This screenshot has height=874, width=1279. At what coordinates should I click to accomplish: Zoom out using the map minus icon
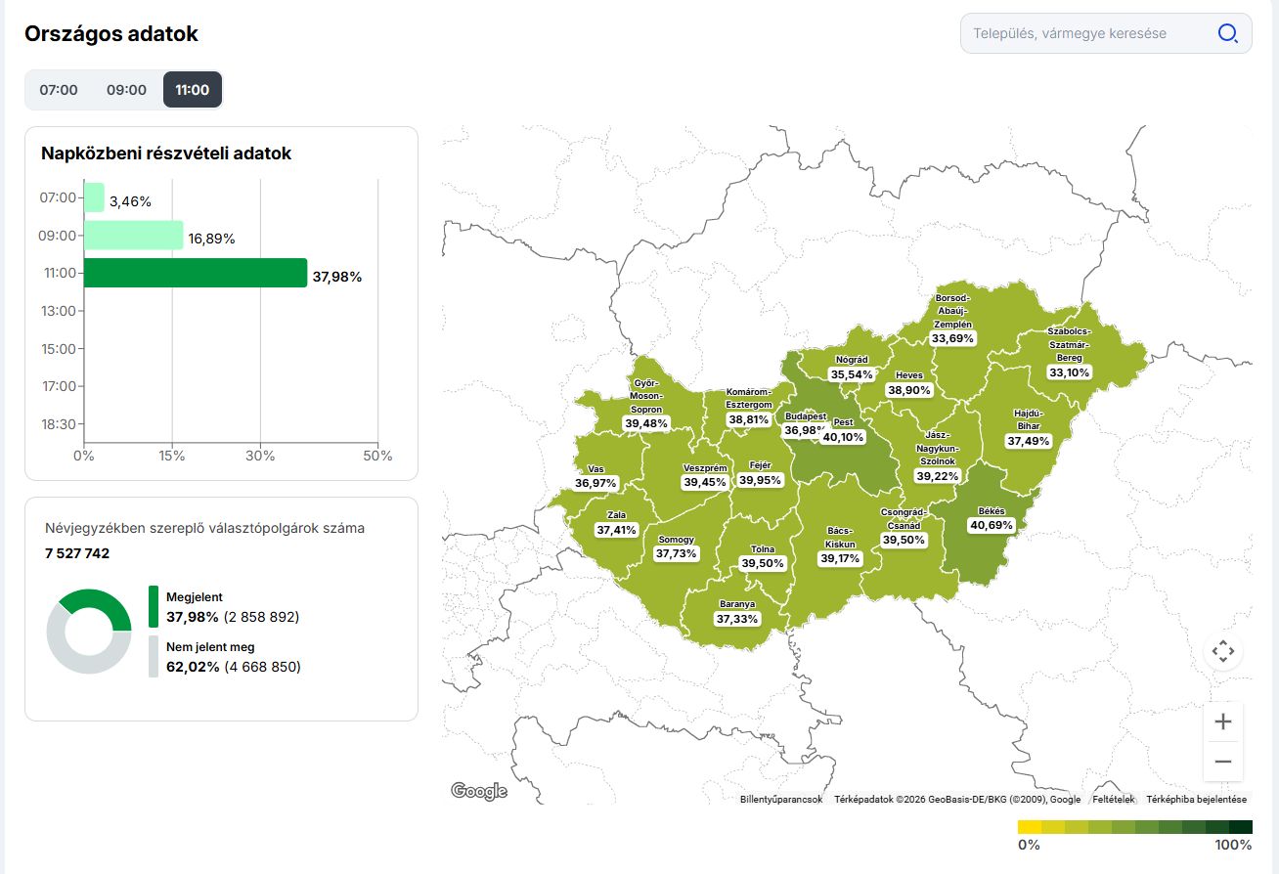click(1223, 761)
